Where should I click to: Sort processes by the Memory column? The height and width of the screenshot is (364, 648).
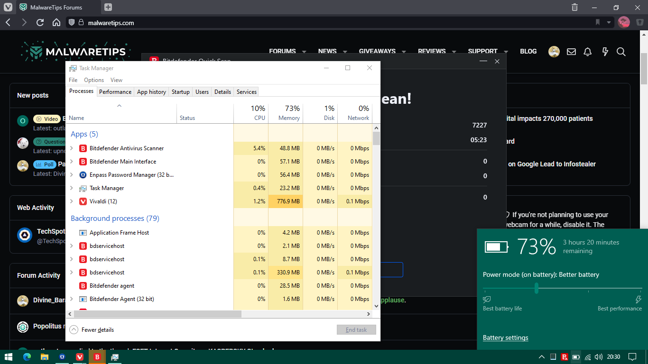(286, 113)
